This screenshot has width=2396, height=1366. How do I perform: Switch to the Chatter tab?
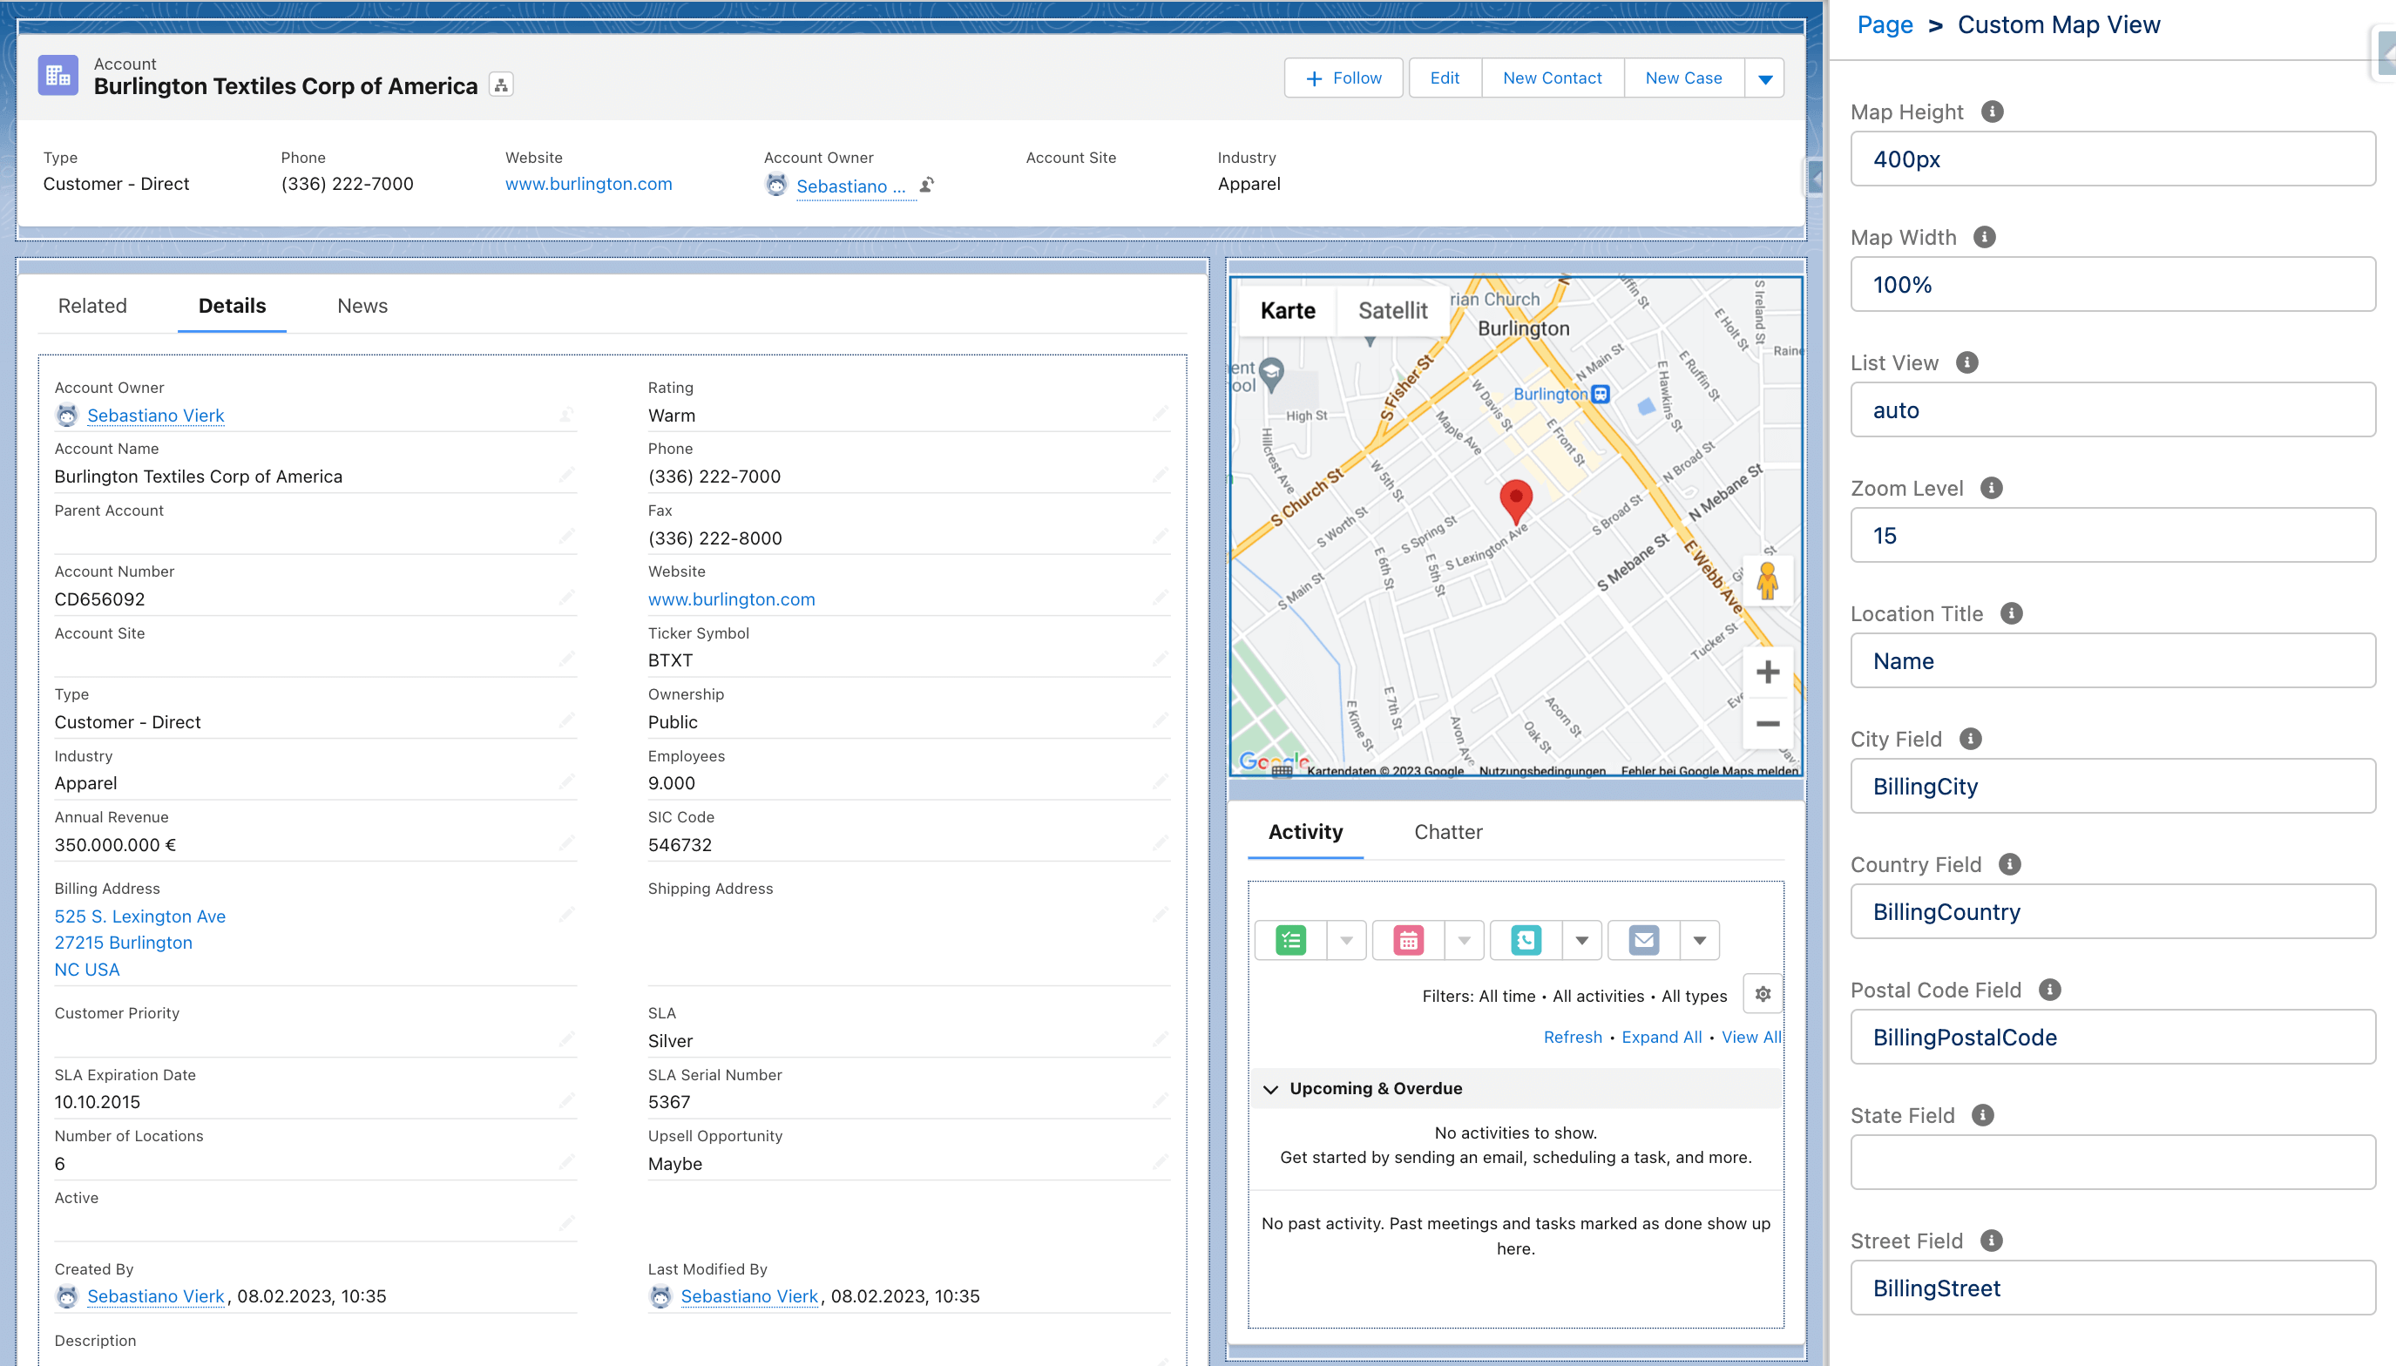[x=1447, y=832]
